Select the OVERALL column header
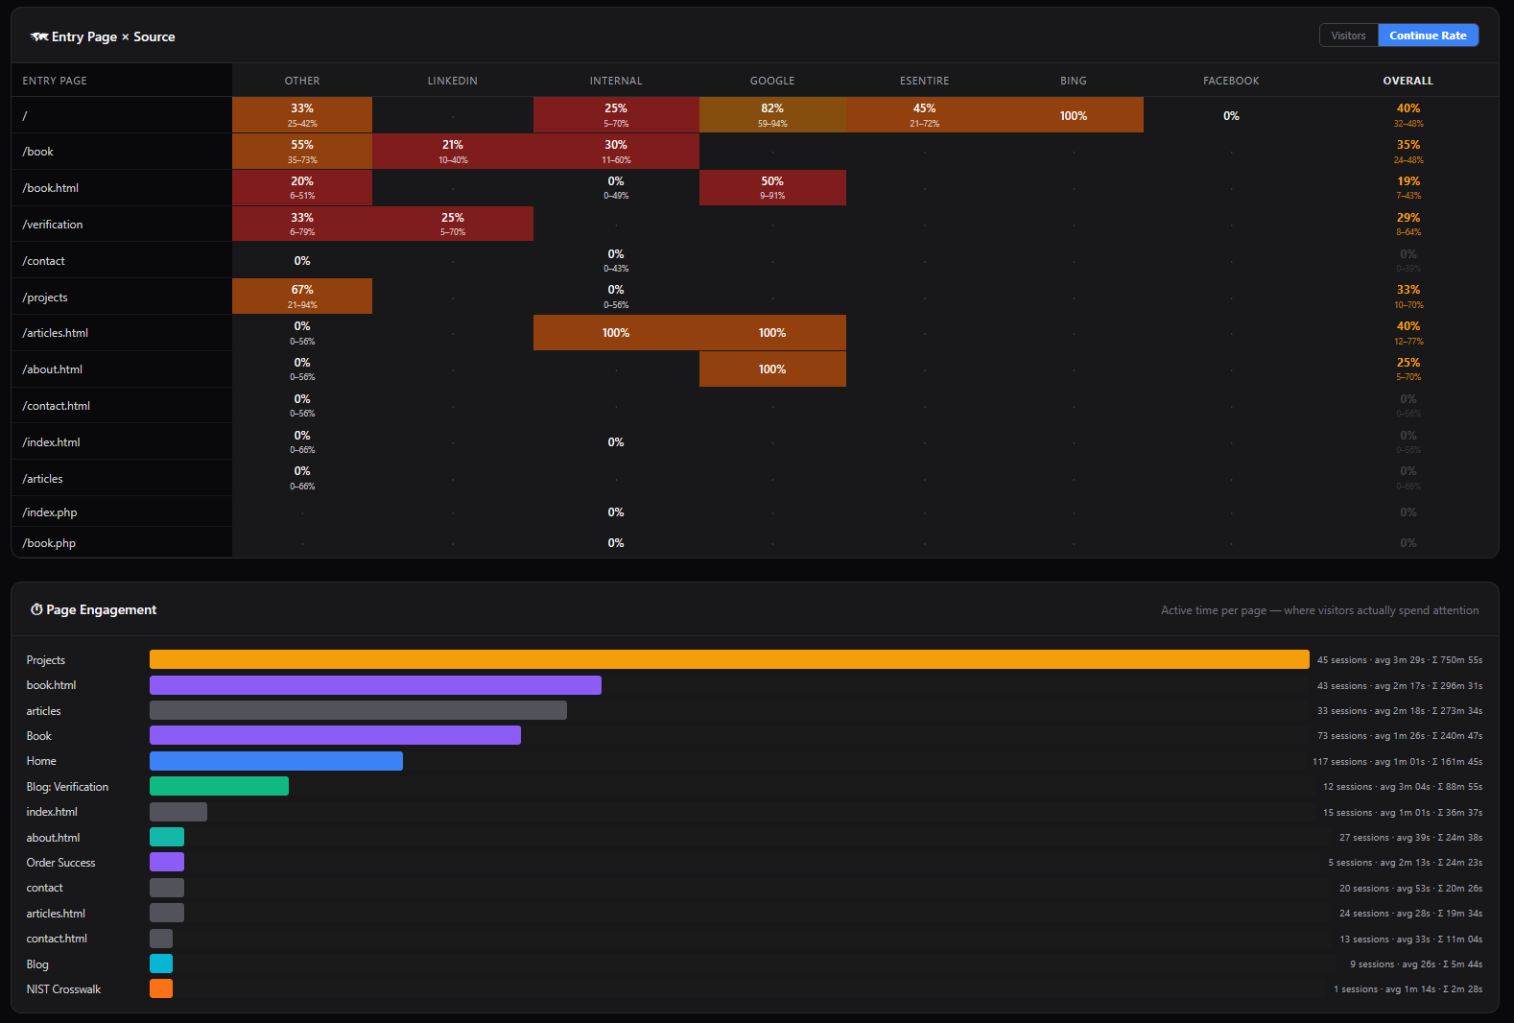 coord(1408,81)
